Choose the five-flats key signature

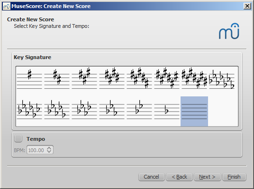pos(57,111)
